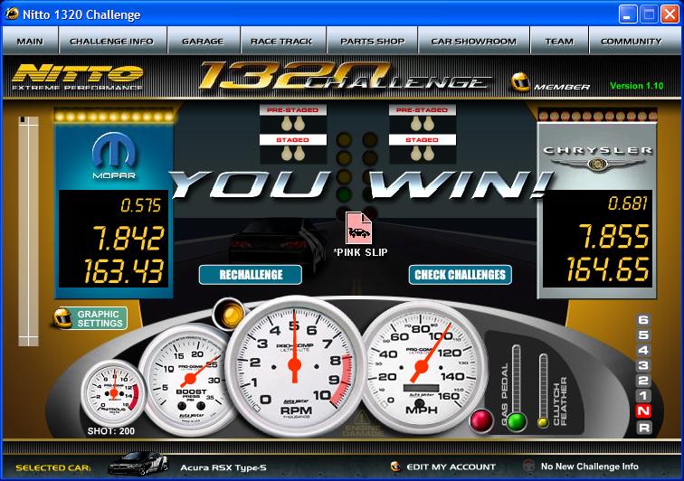Image resolution: width=684 pixels, height=481 pixels.
Task: Click the 164.65 trap speed
Action: coord(608,269)
